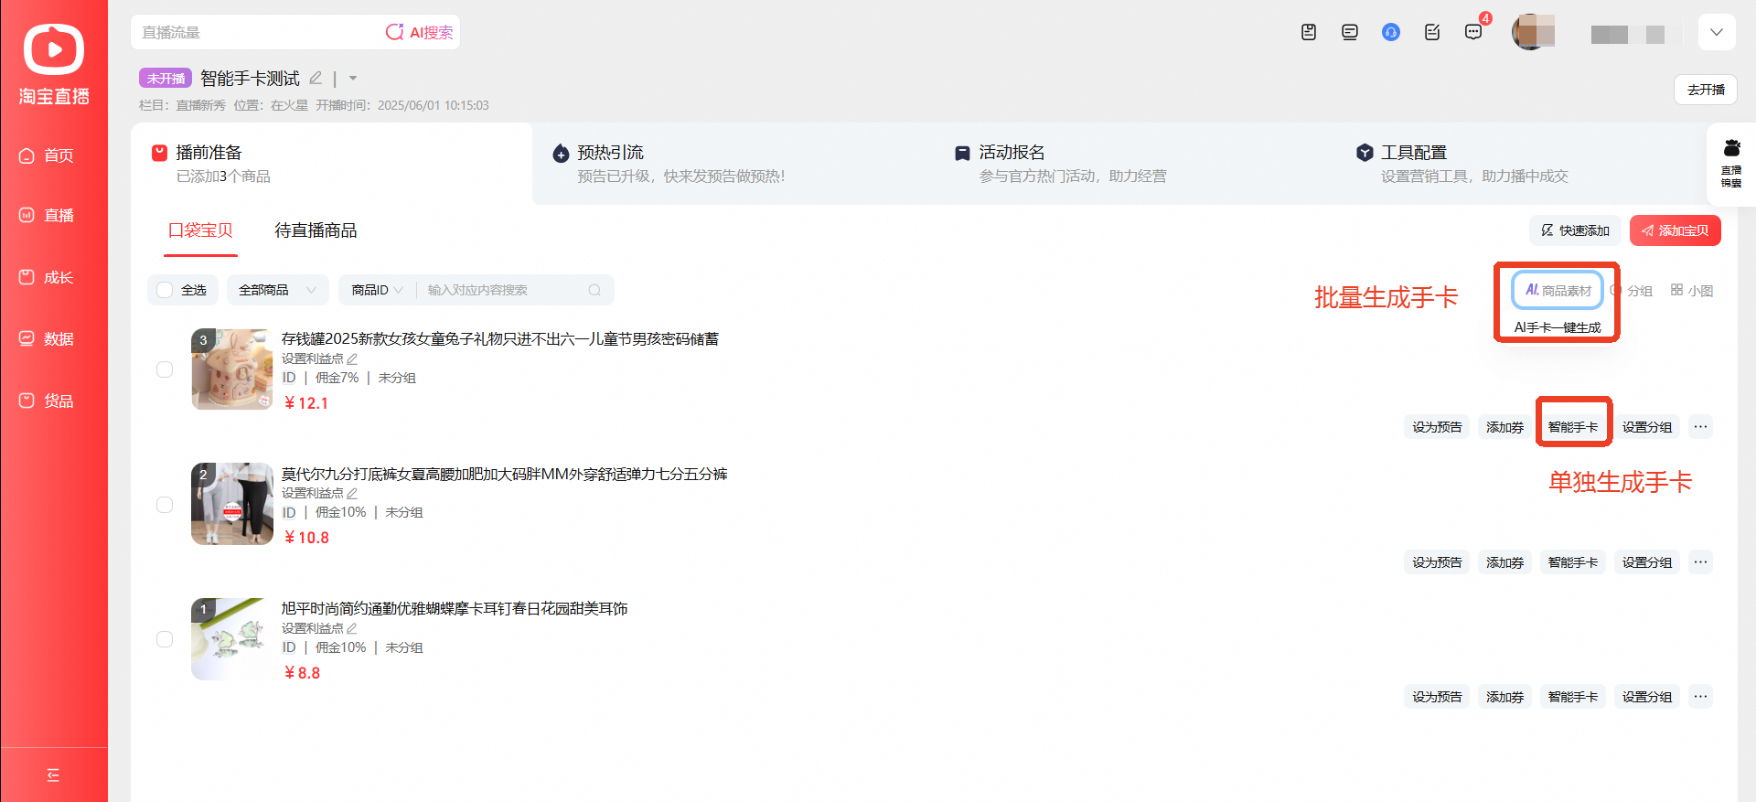This screenshot has width=1756, height=802.
Task: Select checkbox for 存钱罐 product
Action: click(165, 369)
